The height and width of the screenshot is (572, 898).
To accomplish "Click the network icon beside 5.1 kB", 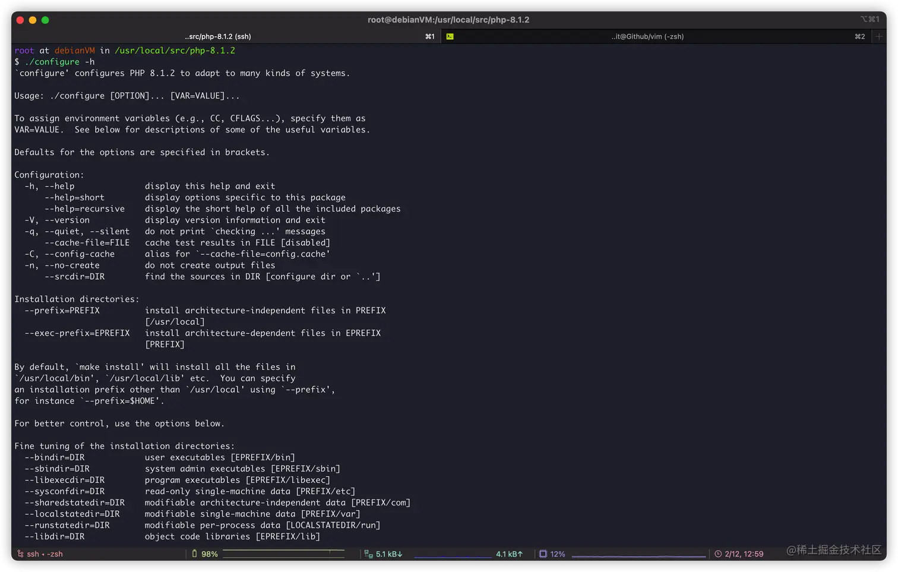I will click(x=368, y=554).
